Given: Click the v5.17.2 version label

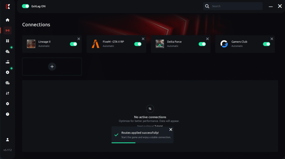Looking at the screenshot, I should pos(8,150).
